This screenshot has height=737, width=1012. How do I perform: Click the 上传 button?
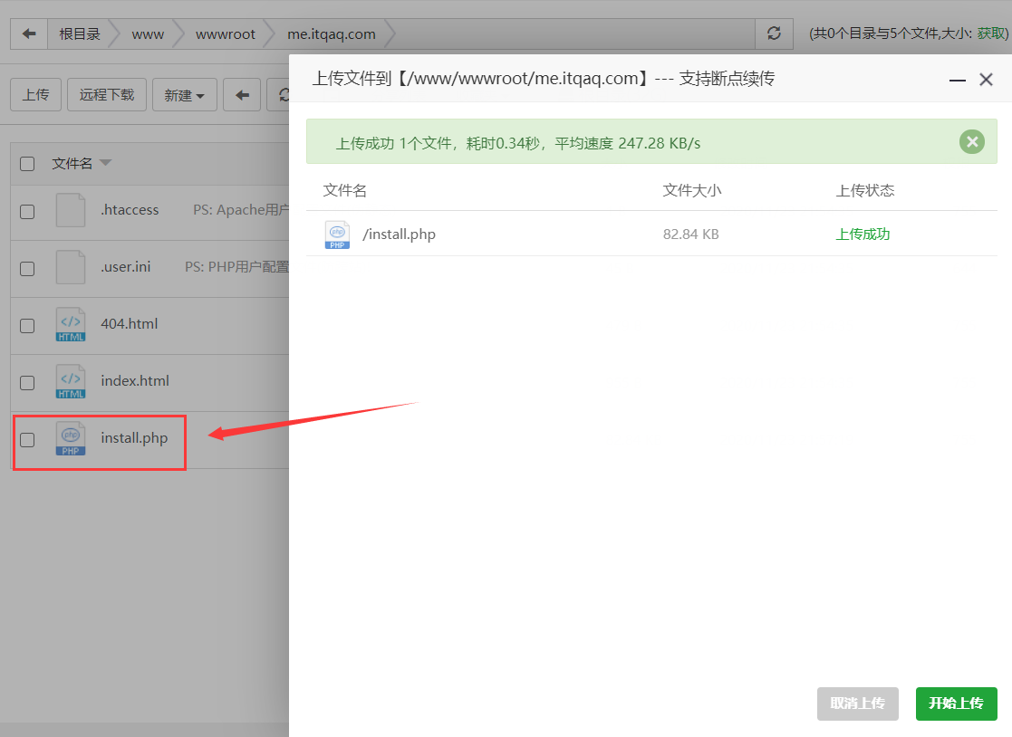(x=36, y=95)
